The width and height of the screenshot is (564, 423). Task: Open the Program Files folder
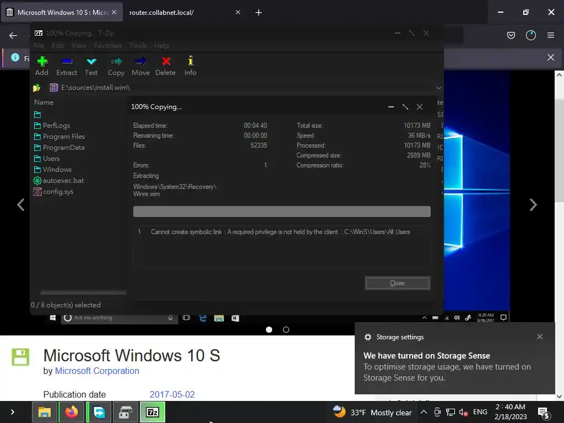pyautogui.click(x=59, y=137)
